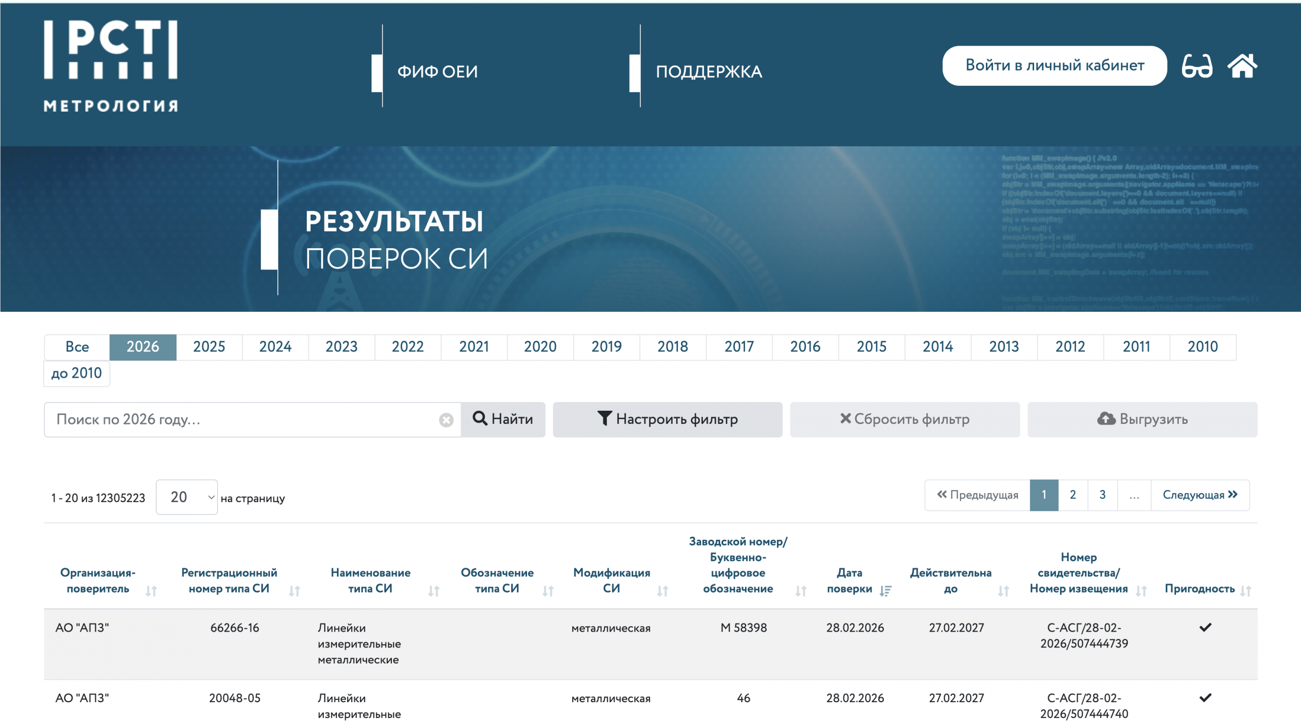1301x724 pixels.
Task: Click the funnel icon on Настроить фильтр
Action: point(604,419)
